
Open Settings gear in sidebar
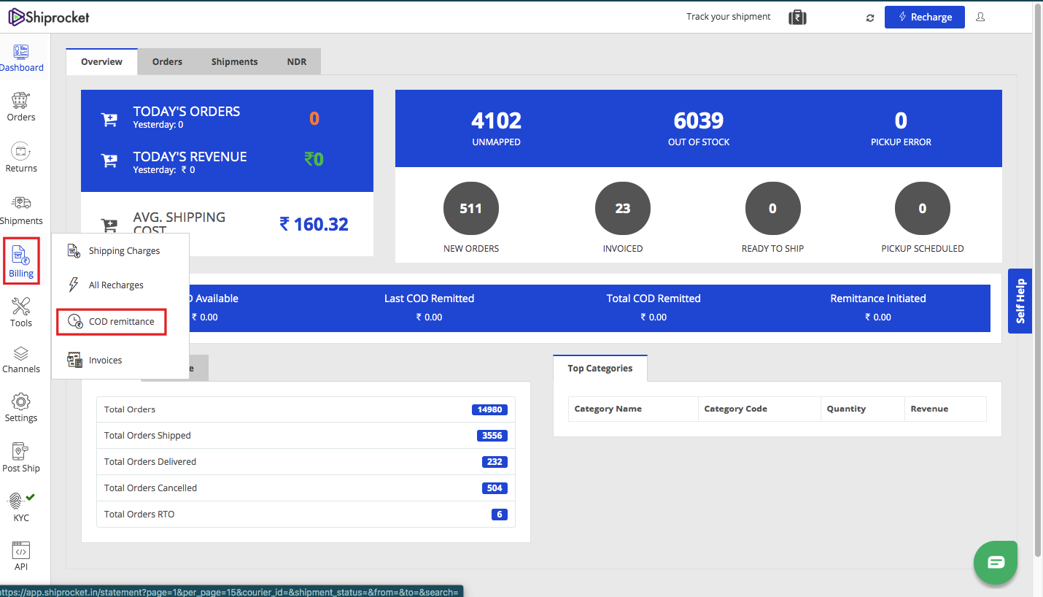coord(21,407)
